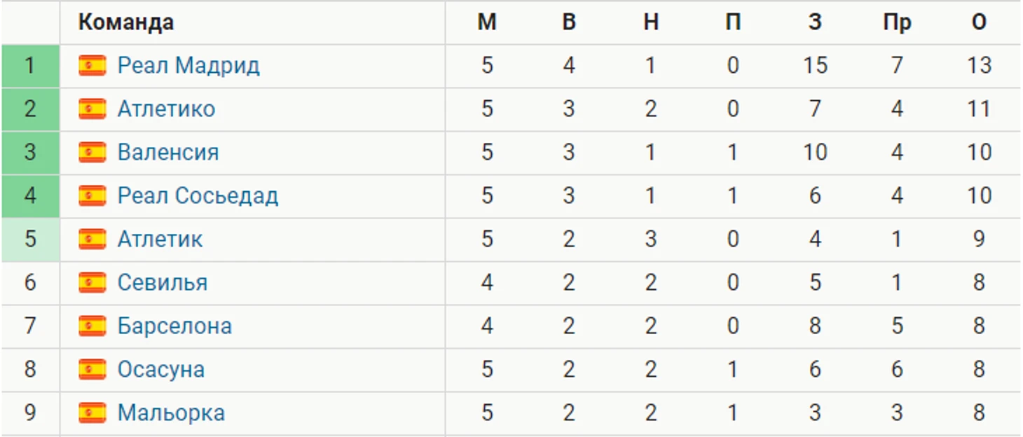This screenshot has height=437, width=1023.
Task: Follow the Севилья team link
Action: (163, 283)
